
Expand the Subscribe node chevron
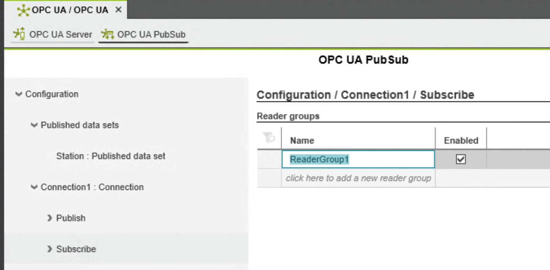(49, 249)
